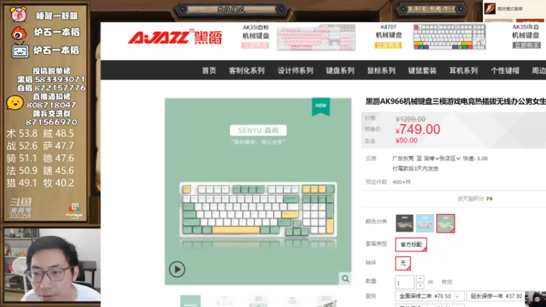Click the quantity input field
Viewport: 546px width, 307px height.
tap(405, 282)
